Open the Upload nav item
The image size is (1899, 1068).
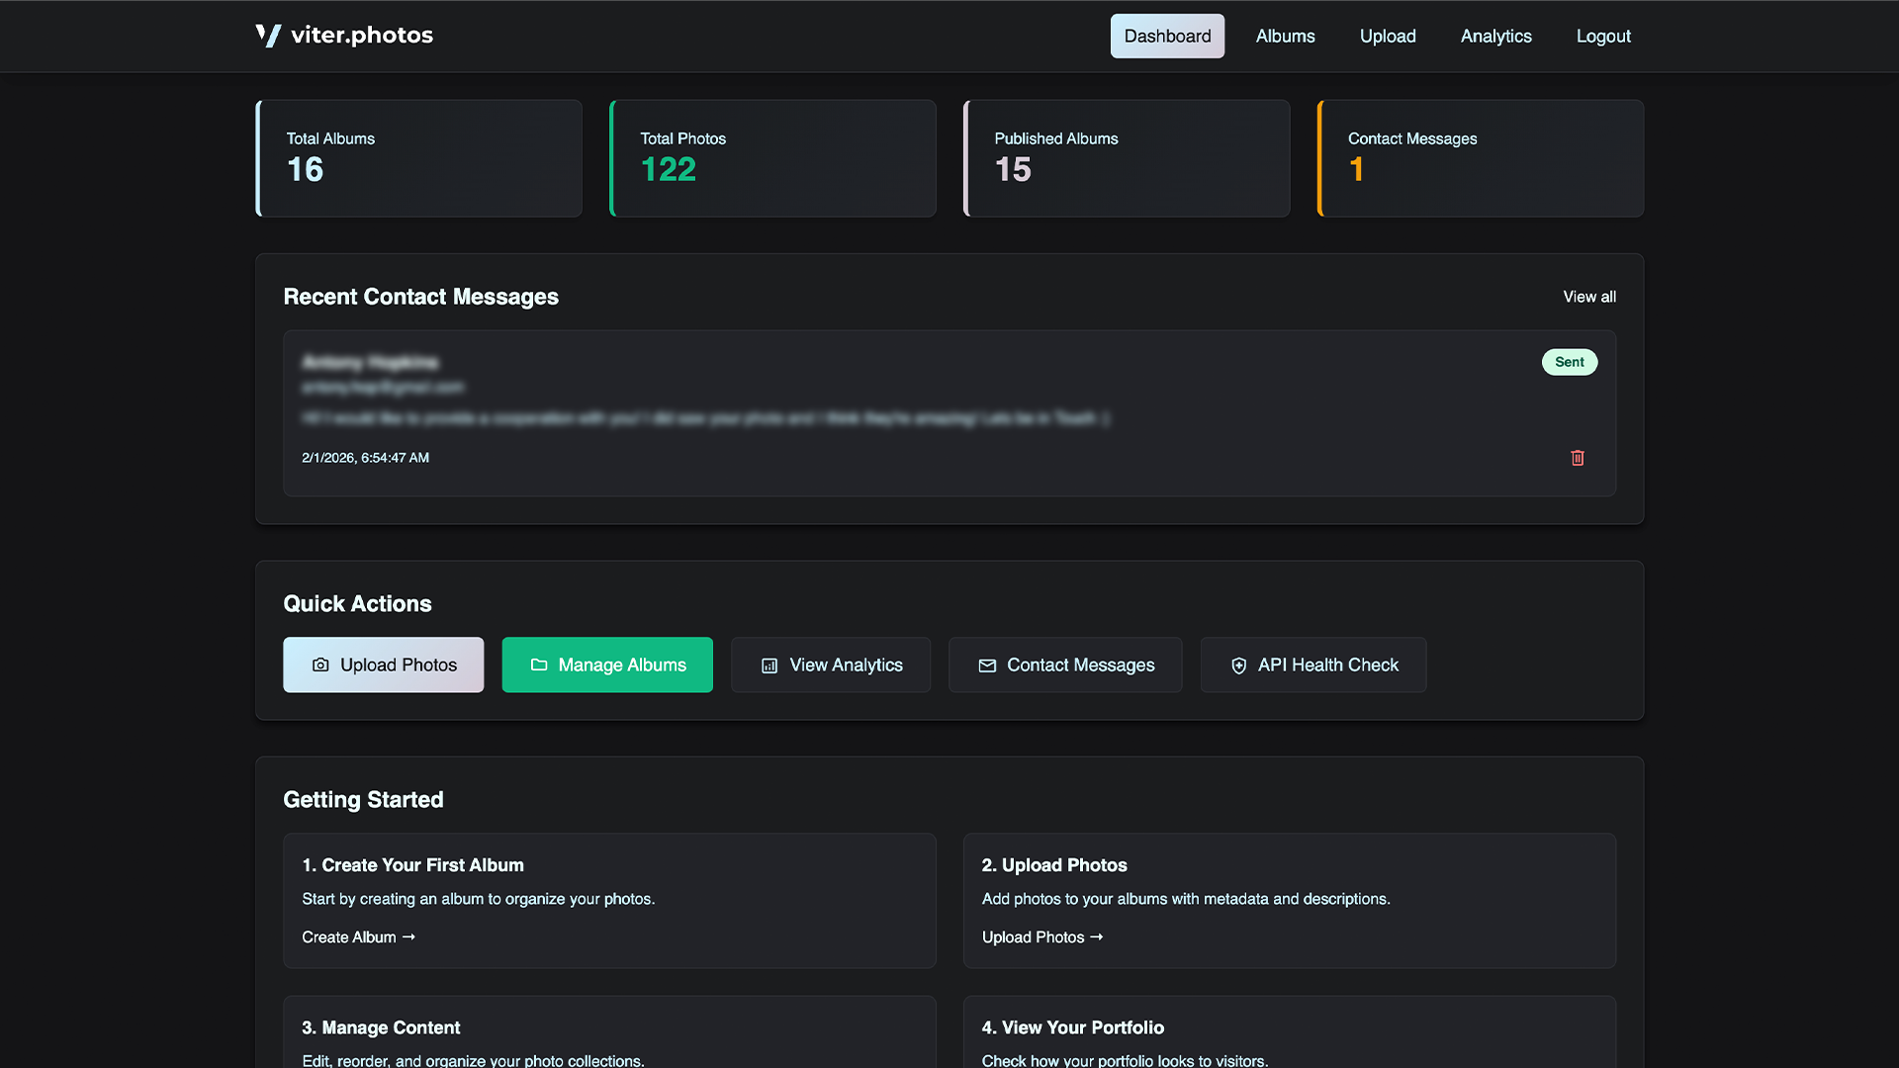click(1388, 36)
